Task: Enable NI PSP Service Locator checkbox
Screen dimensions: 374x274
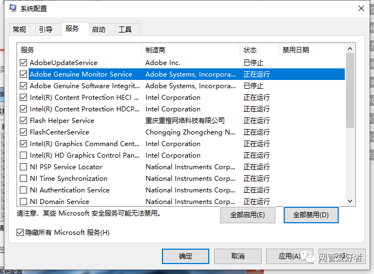Action: click(x=24, y=167)
